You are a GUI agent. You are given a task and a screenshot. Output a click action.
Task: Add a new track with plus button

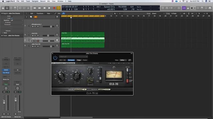[x=27, y=17]
